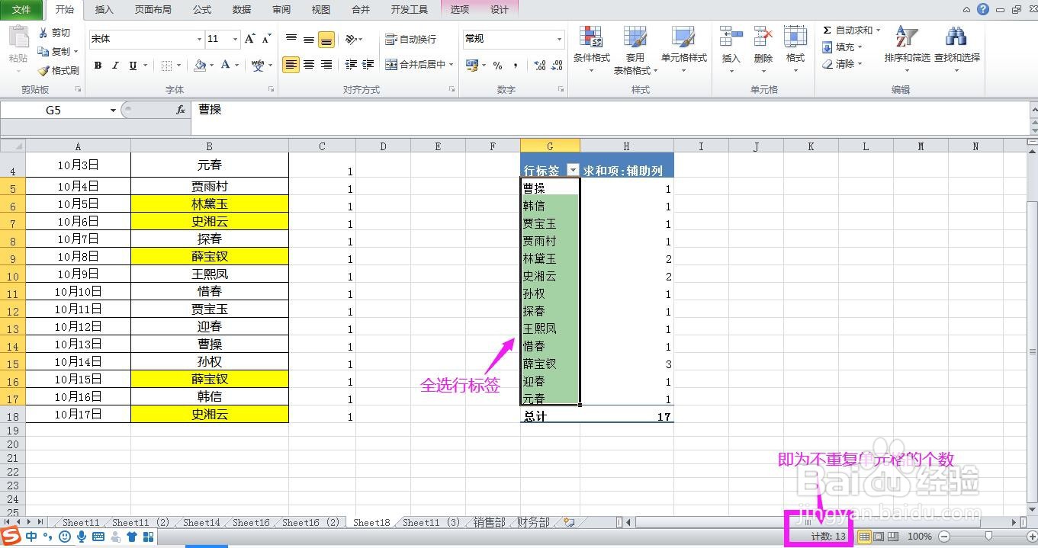Expand the Name Box dropdown arrow
Image resolution: width=1038 pixels, height=548 pixels.
113,111
